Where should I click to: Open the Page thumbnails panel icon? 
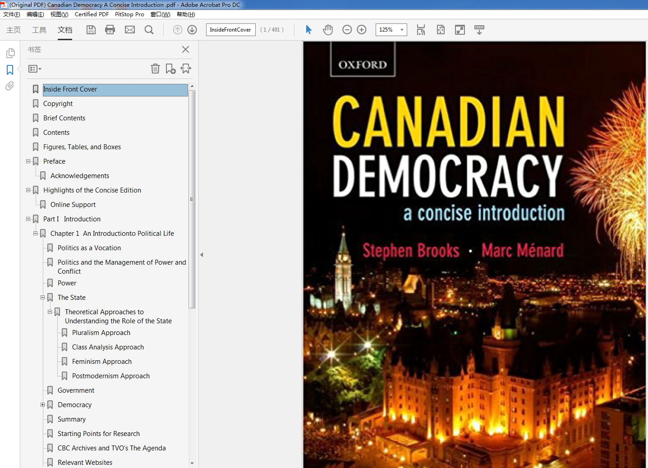click(x=10, y=53)
